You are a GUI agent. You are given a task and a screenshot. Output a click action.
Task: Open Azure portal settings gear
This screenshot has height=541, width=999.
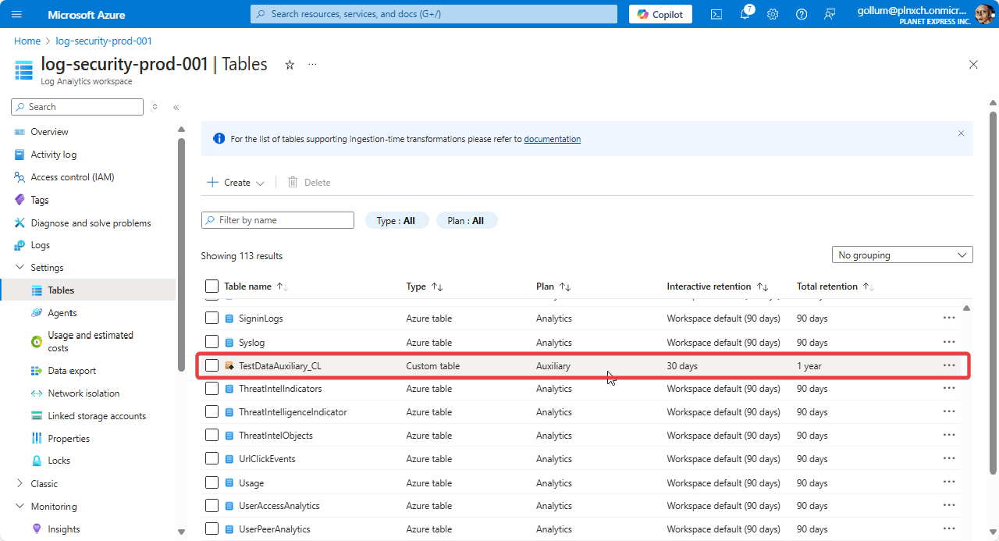pyautogui.click(x=773, y=14)
